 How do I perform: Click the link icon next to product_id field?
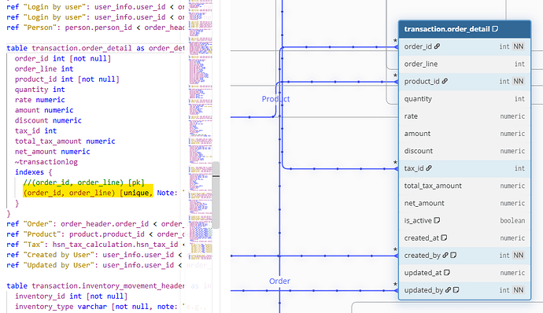(445, 81)
